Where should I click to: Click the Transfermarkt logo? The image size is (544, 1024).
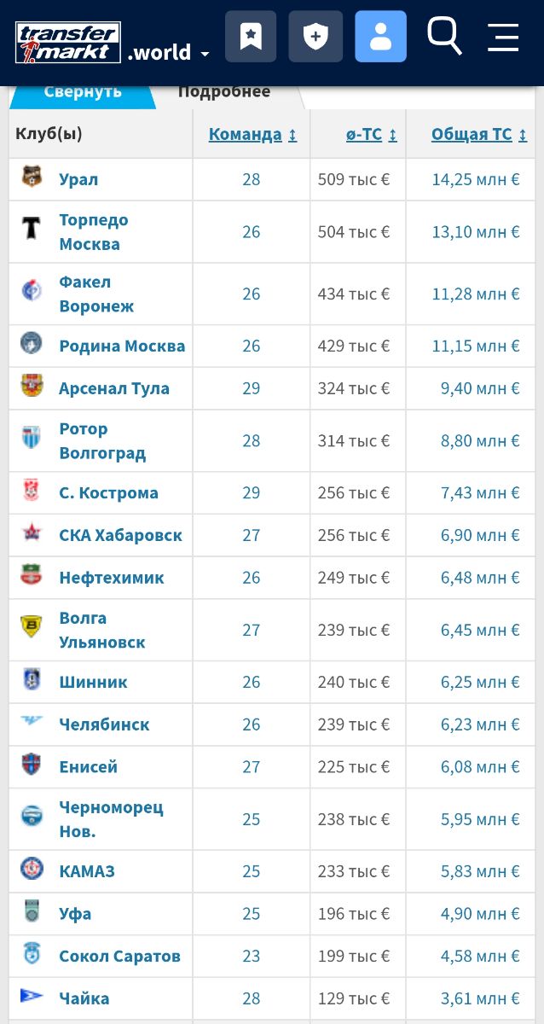(x=68, y=43)
